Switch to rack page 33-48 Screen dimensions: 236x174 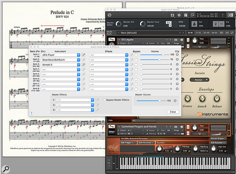pyautogui.click(x=206, y=33)
